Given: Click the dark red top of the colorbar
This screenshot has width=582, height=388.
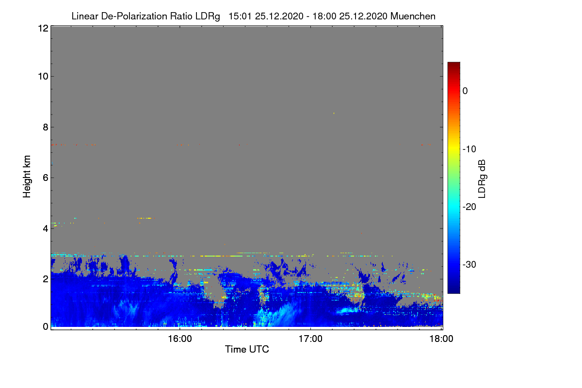Looking at the screenshot, I should (453, 65).
